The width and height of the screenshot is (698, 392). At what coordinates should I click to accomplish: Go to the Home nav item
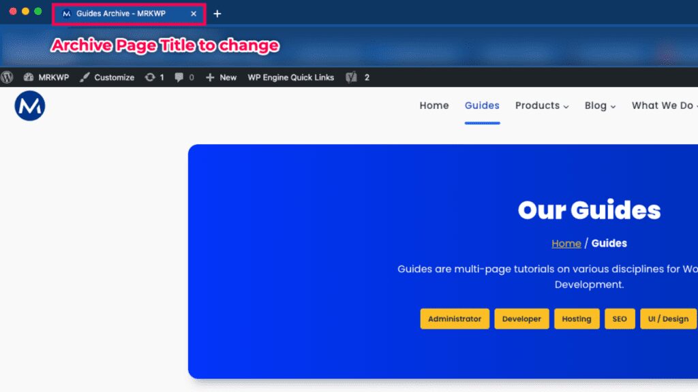tap(434, 105)
